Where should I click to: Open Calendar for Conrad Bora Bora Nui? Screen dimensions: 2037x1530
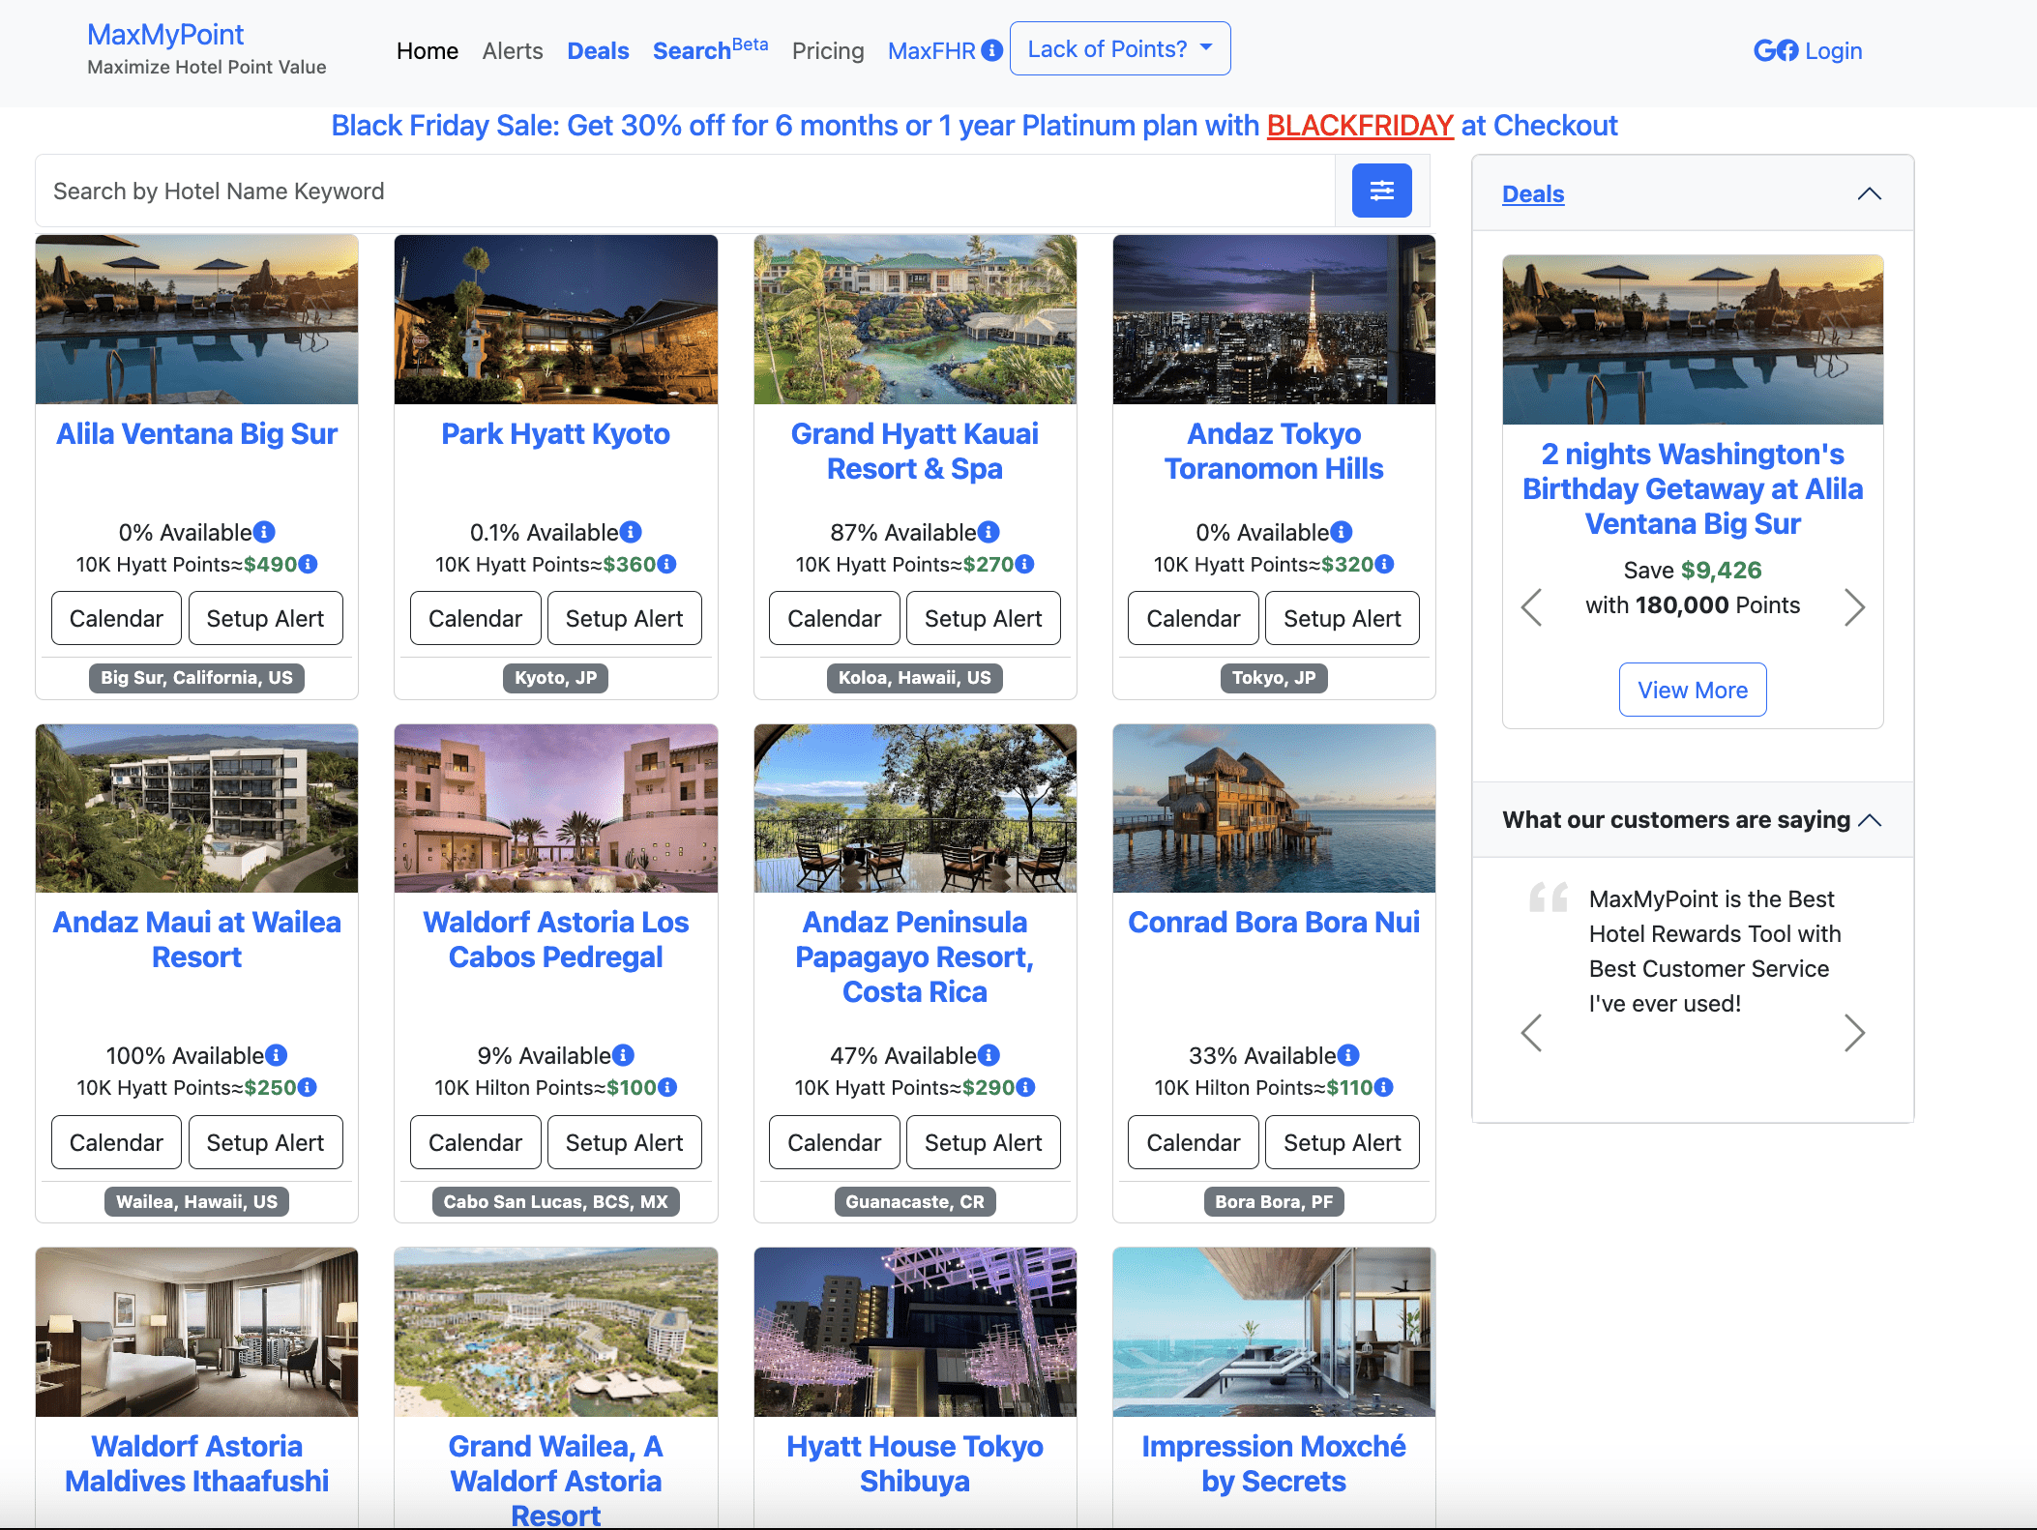pyautogui.click(x=1193, y=1142)
